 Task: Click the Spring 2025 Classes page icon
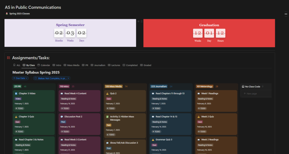pos(7,14)
